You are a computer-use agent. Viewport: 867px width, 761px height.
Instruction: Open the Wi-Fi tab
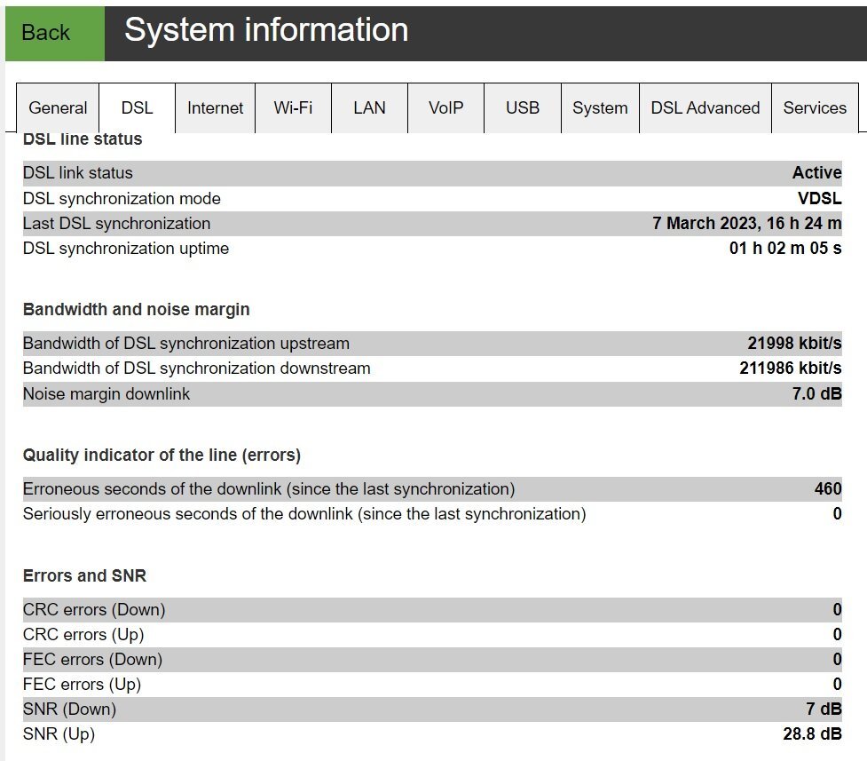pos(293,108)
